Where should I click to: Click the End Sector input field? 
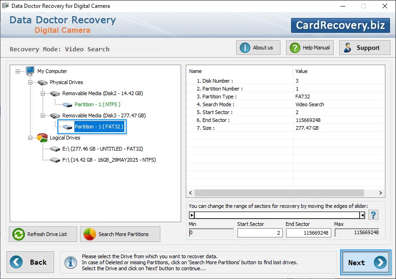(308, 233)
